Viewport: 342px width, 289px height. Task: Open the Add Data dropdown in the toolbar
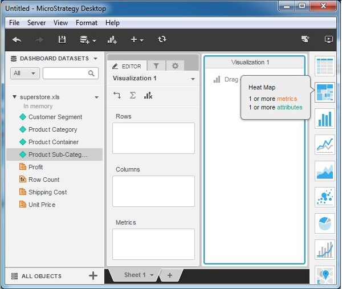[x=88, y=39]
